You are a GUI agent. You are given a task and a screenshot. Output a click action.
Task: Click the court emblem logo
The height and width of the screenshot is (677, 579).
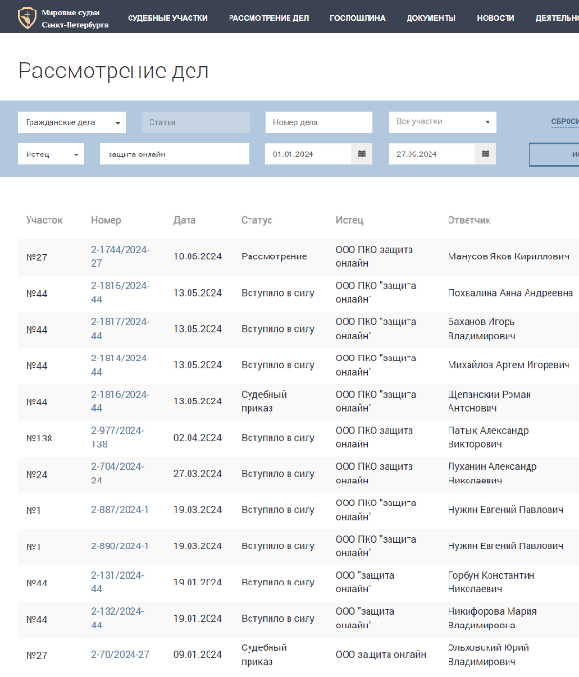(28, 17)
